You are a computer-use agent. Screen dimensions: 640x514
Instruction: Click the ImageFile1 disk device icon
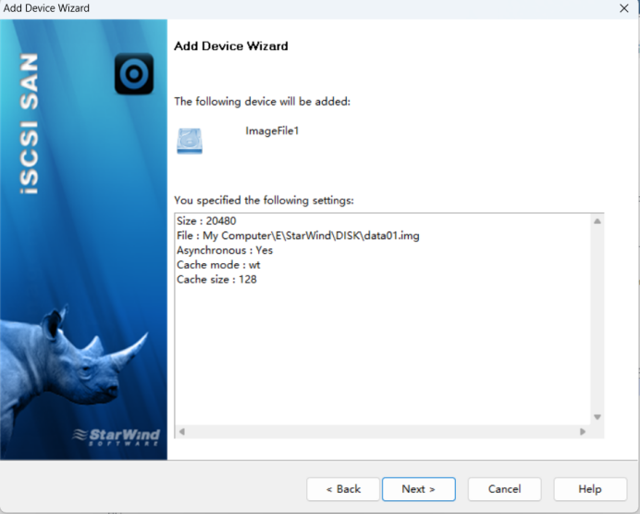tap(190, 141)
